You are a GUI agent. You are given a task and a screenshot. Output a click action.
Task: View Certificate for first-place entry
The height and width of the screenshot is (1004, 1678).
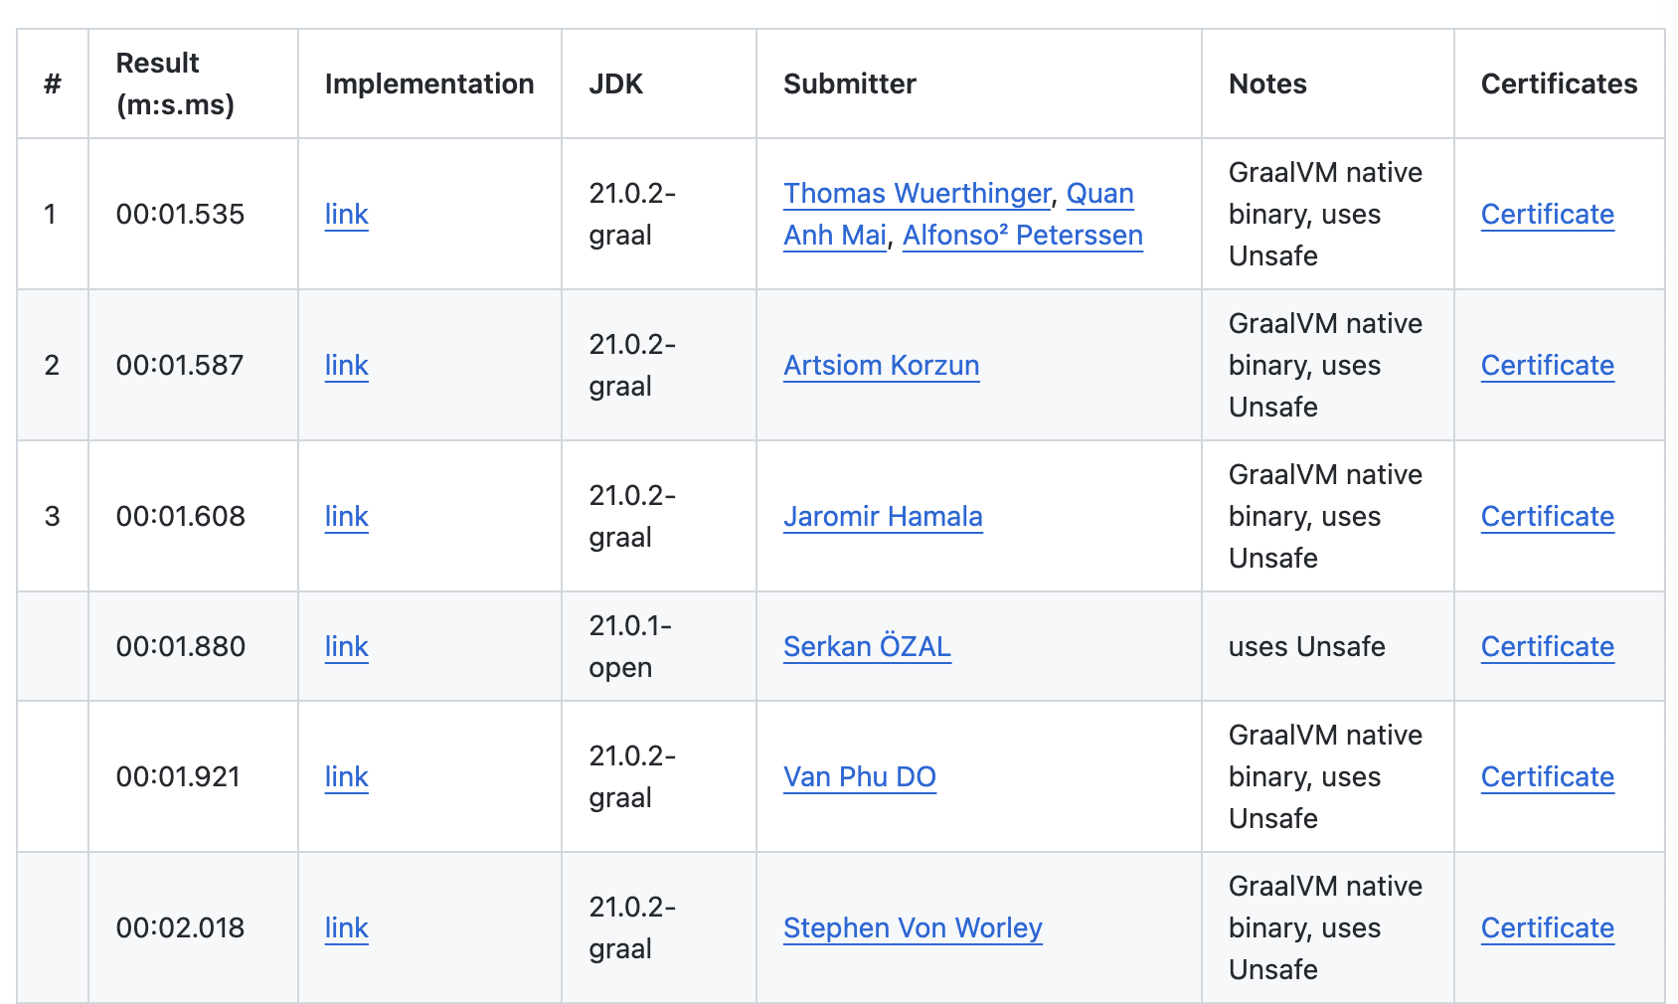(1547, 214)
